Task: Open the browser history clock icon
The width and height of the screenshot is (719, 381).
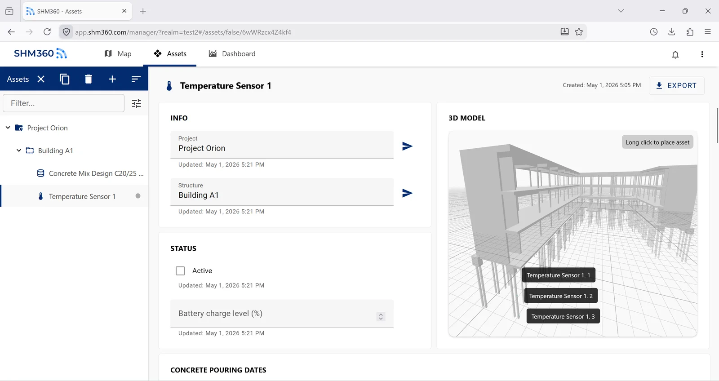Action: coord(654,32)
